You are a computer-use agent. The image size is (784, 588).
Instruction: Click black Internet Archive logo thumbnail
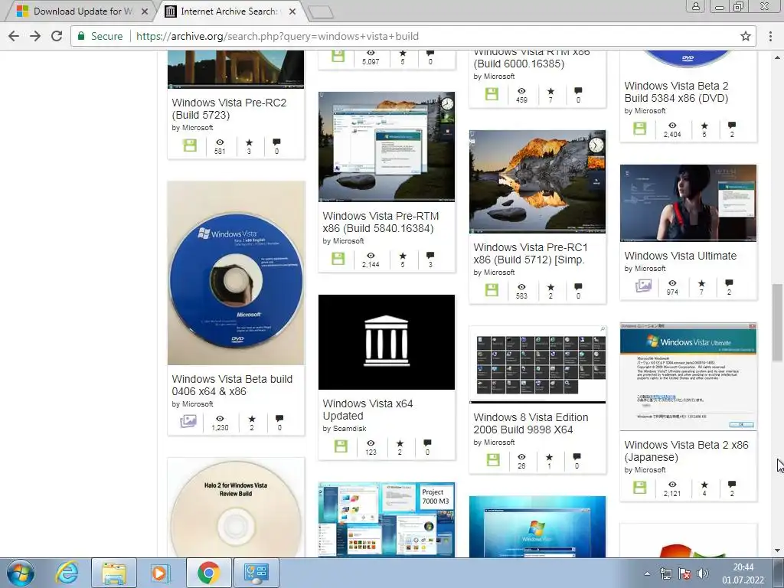point(387,342)
